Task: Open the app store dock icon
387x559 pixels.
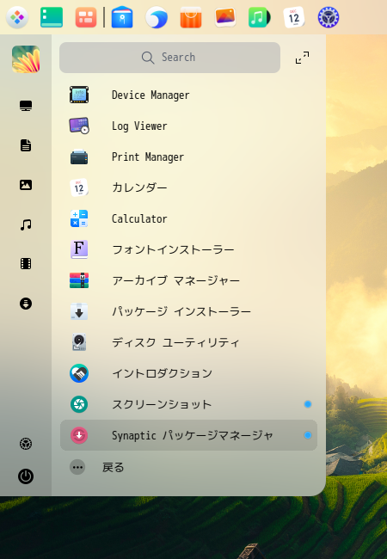Action: point(191,17)
